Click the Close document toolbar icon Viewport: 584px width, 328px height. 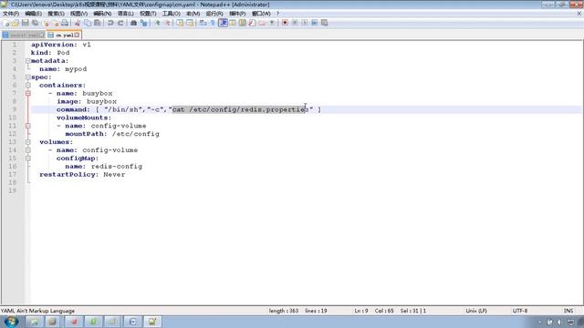(47, 23)
